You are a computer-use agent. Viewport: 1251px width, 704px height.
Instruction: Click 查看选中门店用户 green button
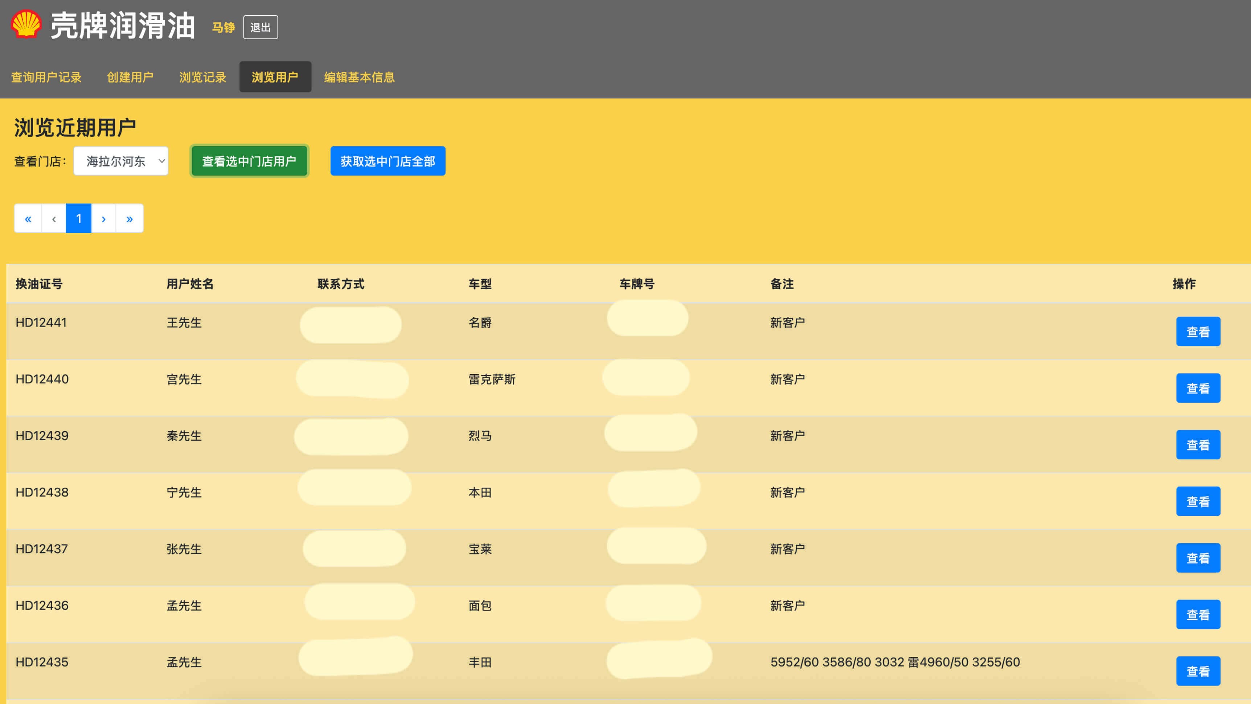point(249,161)
